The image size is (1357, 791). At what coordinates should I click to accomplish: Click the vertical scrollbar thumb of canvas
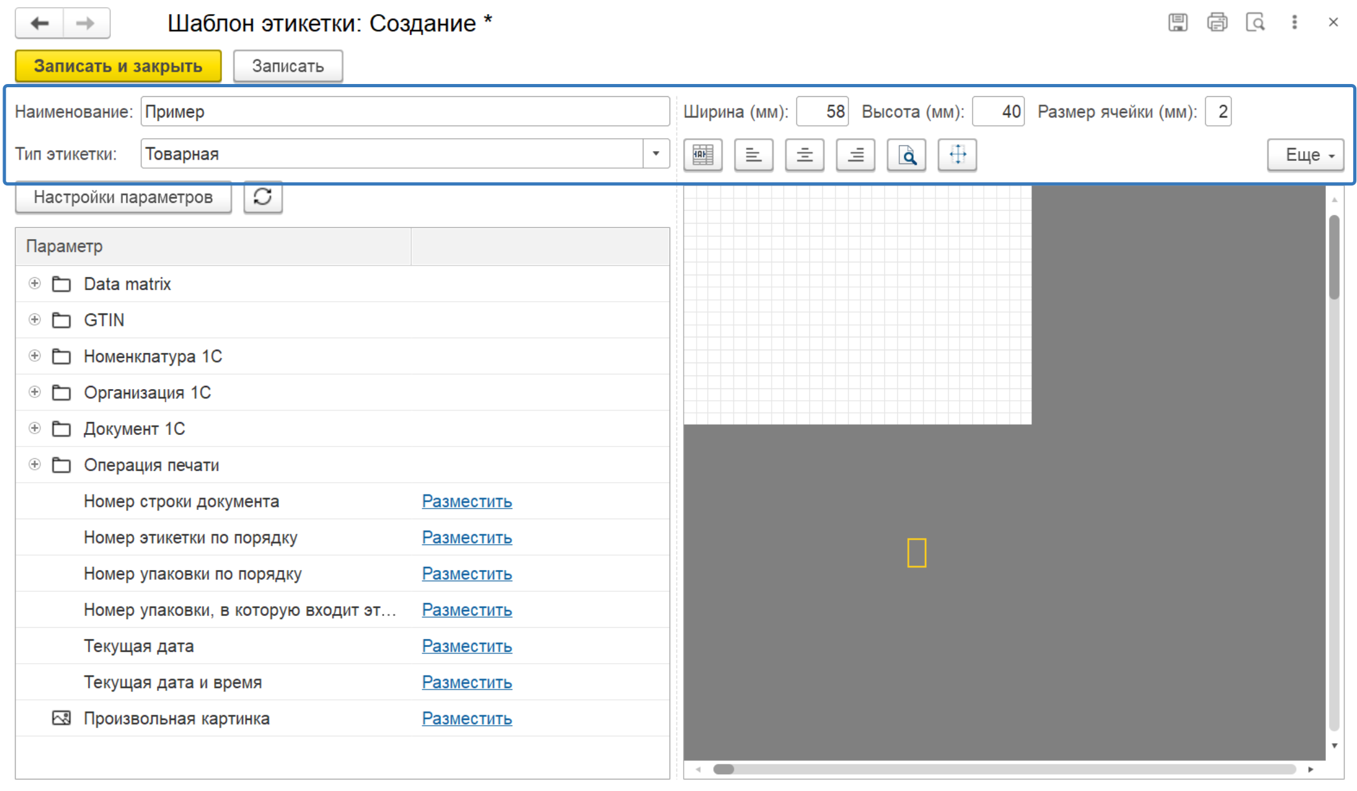(x=1334, y=257)
